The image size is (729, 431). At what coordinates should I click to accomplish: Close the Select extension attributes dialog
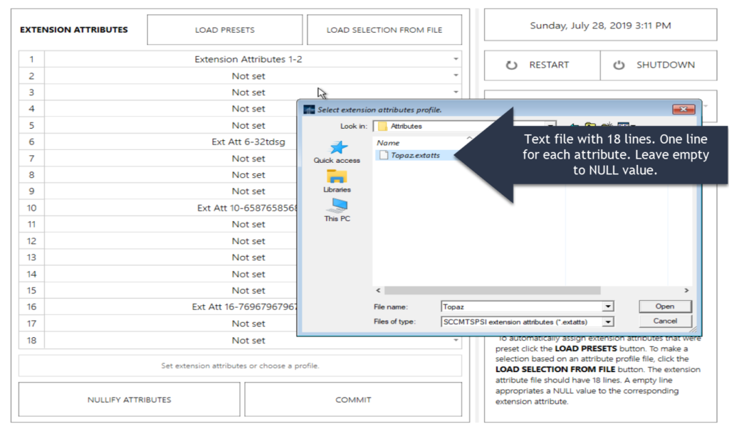point(683,110)
